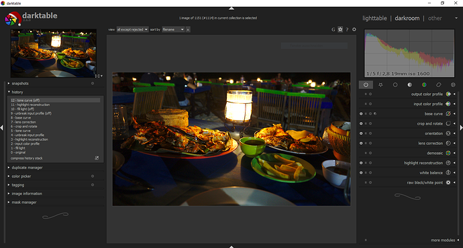463x248 pixels.
Task: Select the darkroom view tab
Action: click(x=407, y=18)
